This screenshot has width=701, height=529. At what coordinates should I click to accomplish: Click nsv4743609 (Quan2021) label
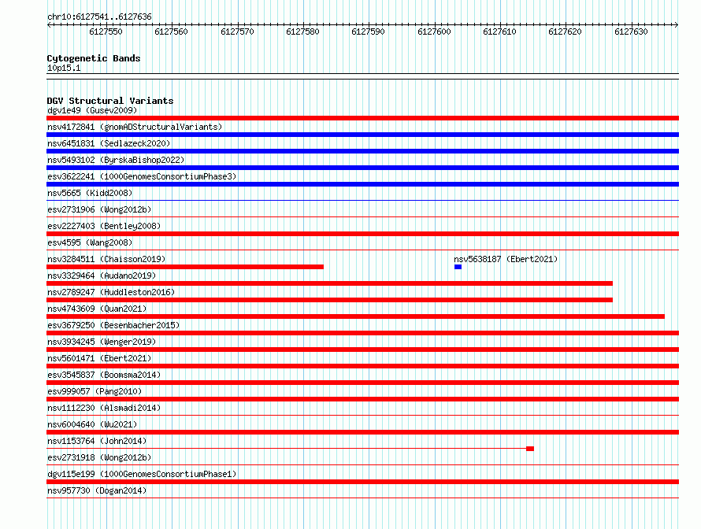97,309
